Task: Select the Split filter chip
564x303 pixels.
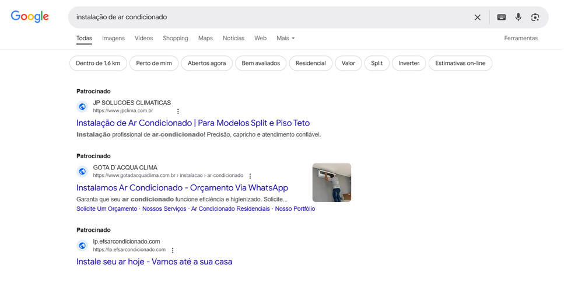Action: coord(377,63)
